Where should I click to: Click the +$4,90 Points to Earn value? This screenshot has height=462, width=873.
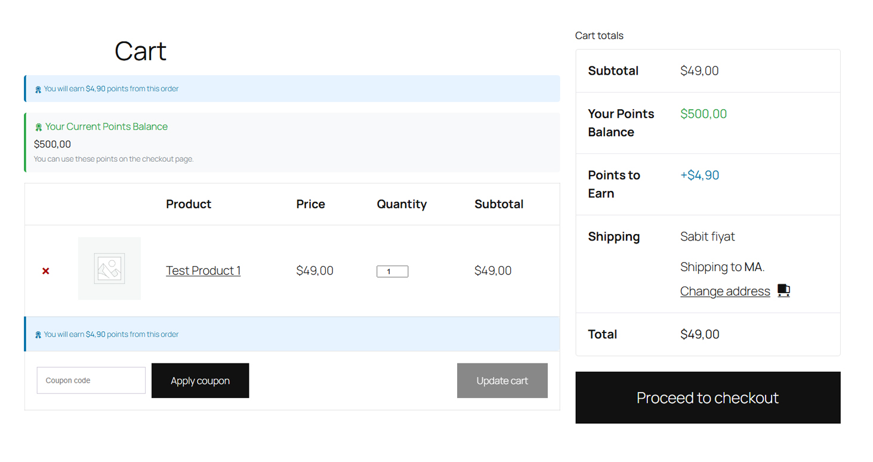pos(699,175)
